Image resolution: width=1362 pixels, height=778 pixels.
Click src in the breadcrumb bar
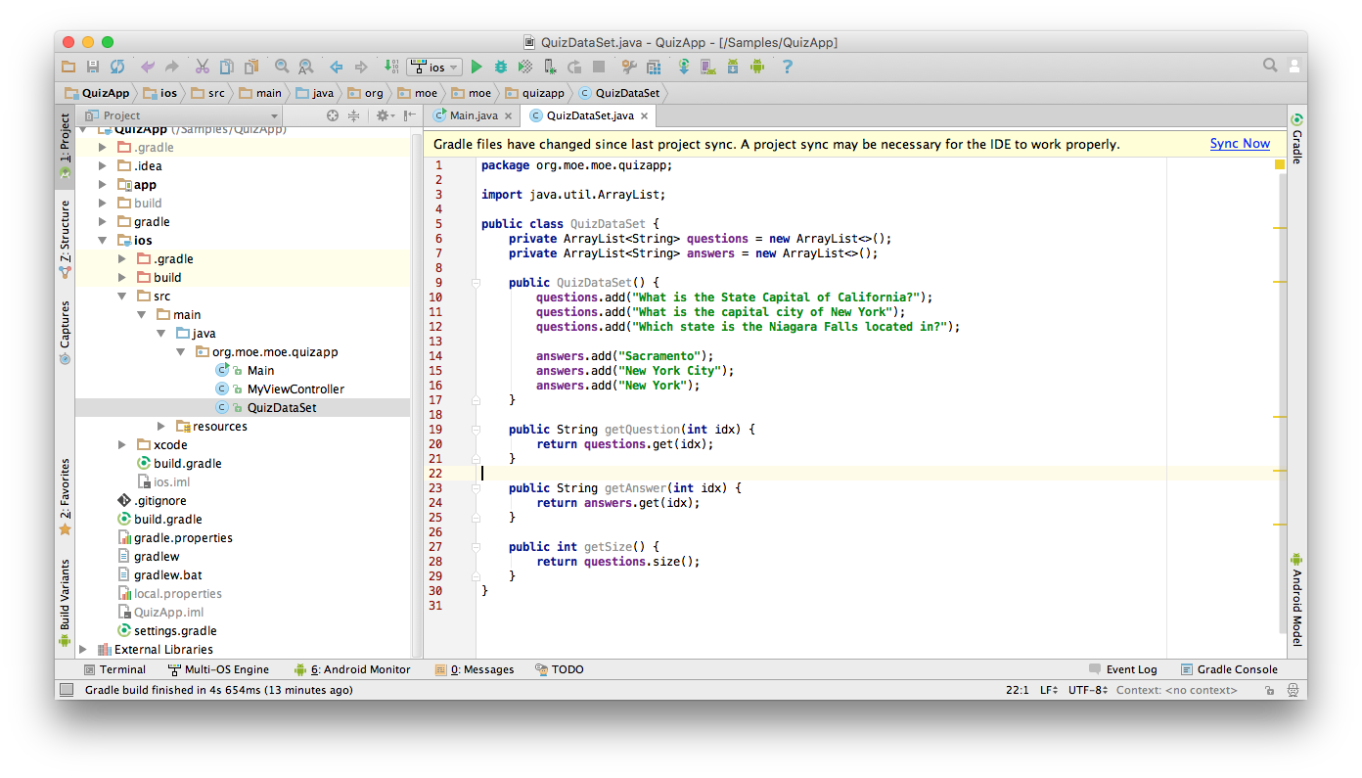tap(208, 93)
